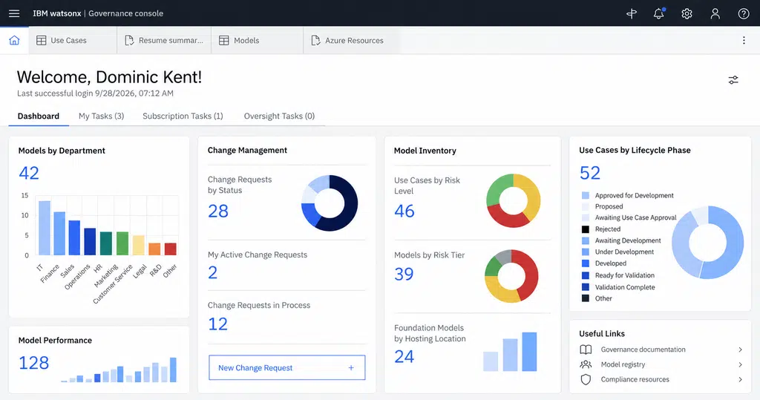This screenshot has height=400, width=760.
Task: Open the user profile icon
Action: click(x=715, y=13)
